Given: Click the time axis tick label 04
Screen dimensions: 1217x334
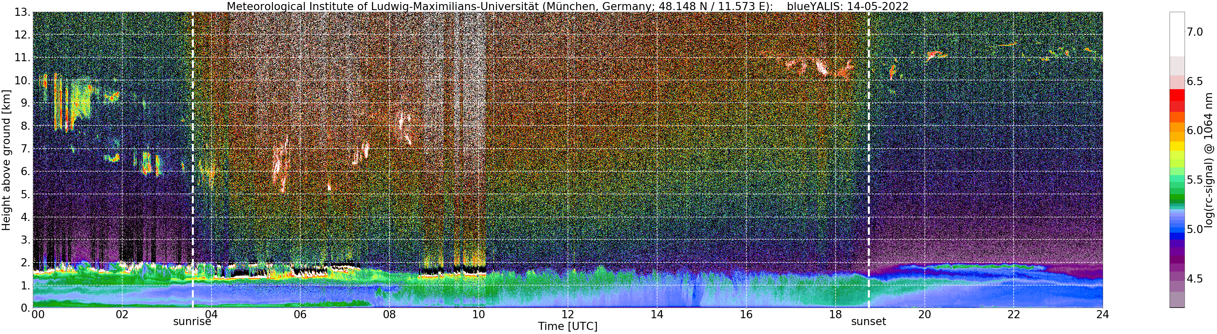Looking at the screenshot, I should click(x=211, y=315).
